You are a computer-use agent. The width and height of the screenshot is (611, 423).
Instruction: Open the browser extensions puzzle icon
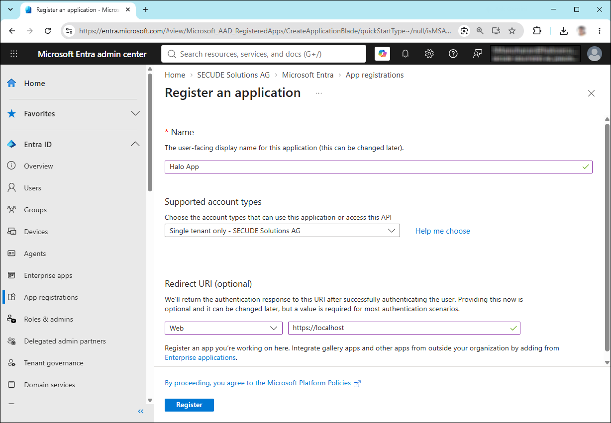(537, 31)
